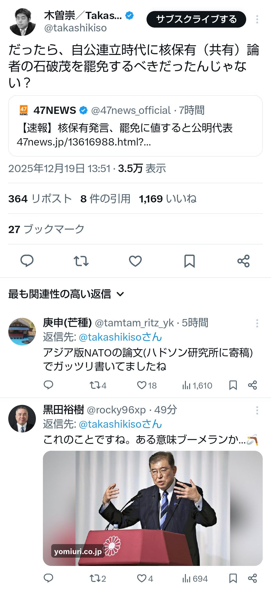This screenshot has width=271, height=590.
Task: Bookmark the 庚申(芒種) reply
Action: 233,385
